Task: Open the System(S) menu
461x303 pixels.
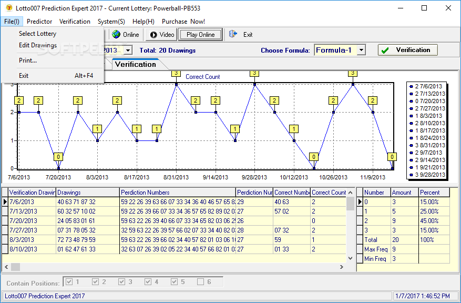Action: (111, 22)
